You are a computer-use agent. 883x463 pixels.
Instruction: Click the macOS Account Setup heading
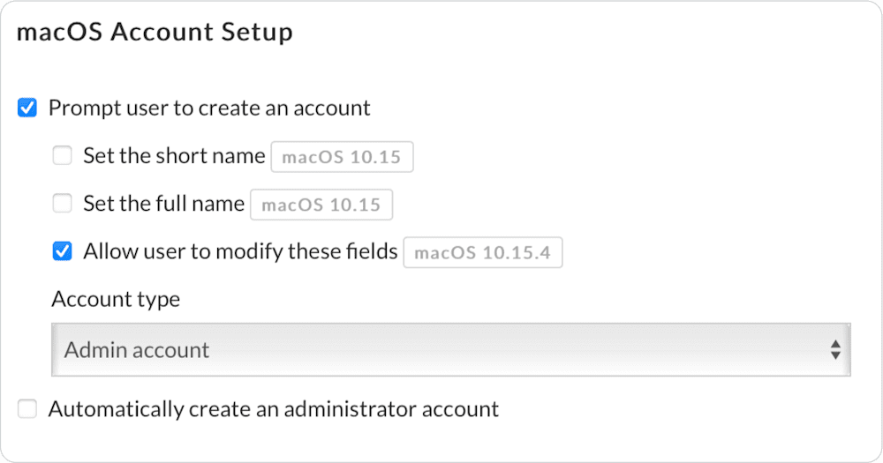click(x=155, y=34)
